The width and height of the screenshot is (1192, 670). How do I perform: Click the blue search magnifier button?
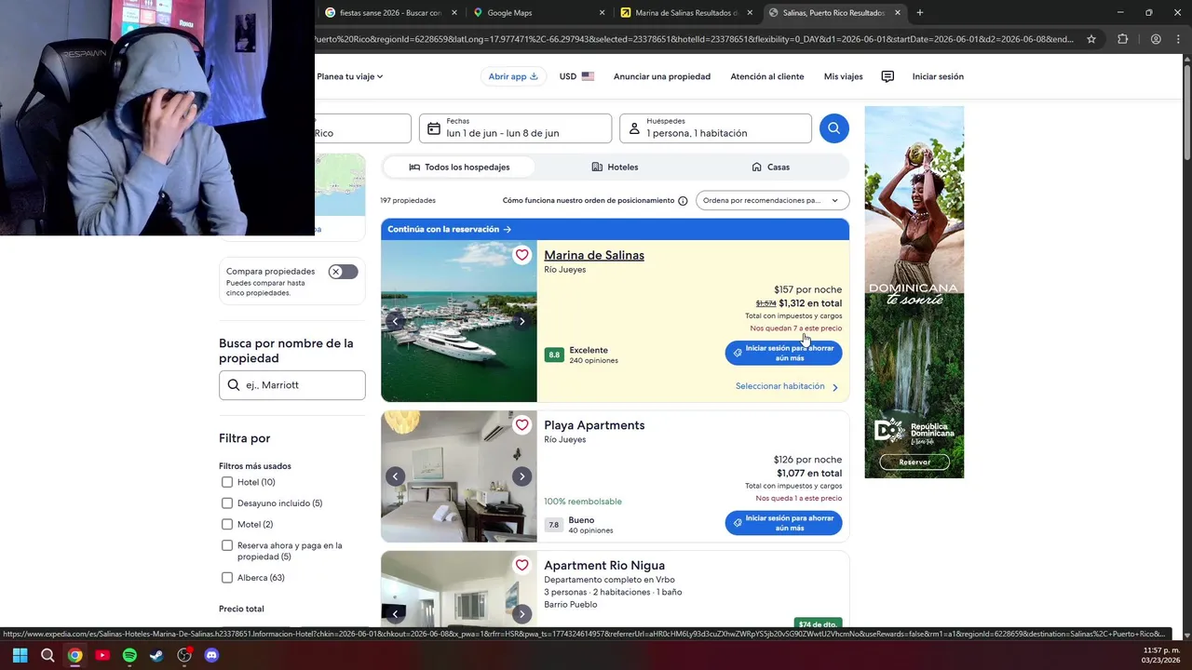tap(833, 128)
